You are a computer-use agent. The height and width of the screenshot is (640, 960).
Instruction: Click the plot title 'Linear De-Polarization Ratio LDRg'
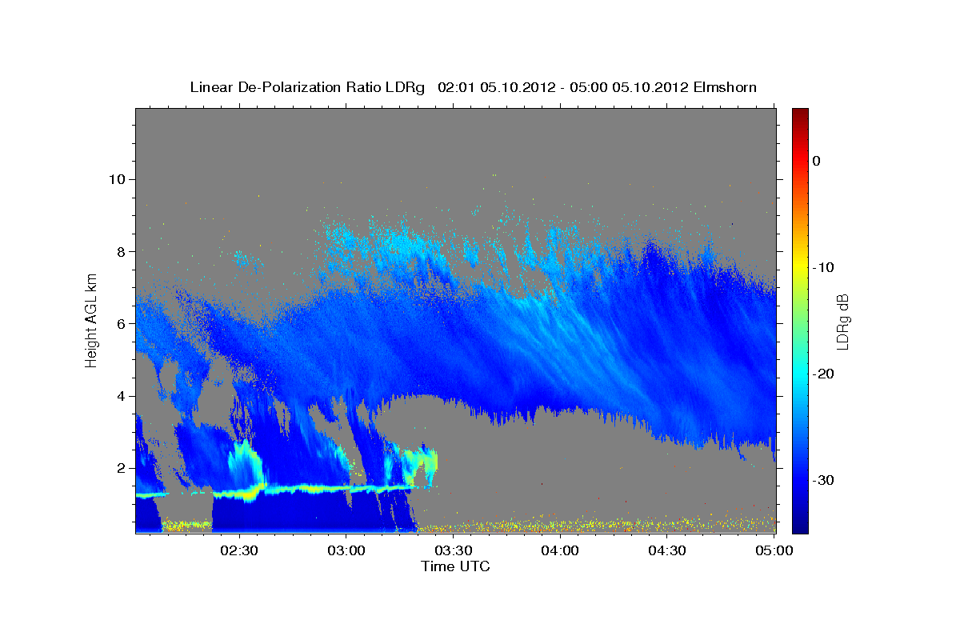pyautogui.click(x=308, y=87)
